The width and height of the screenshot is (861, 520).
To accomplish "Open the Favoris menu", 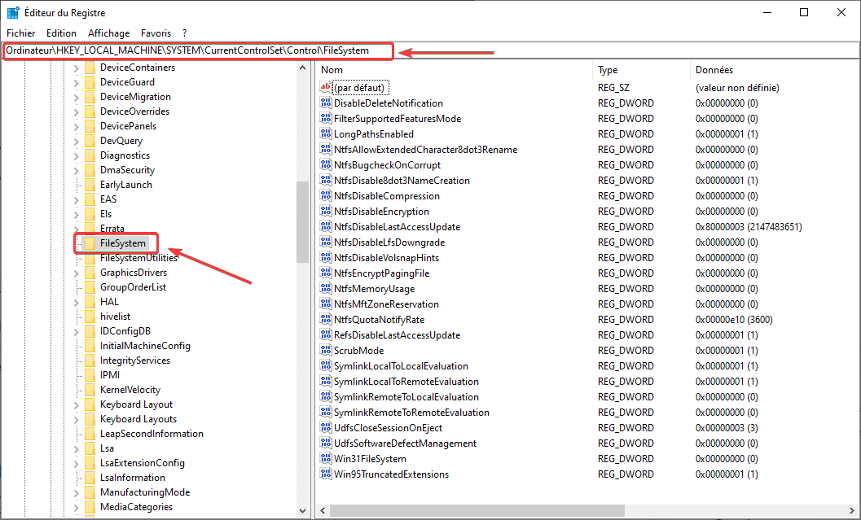I will 156,33.
